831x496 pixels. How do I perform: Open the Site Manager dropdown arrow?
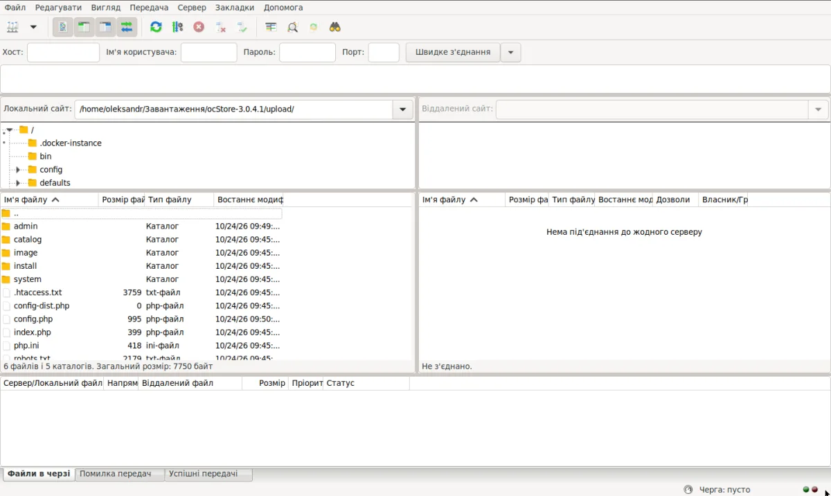click(x=33, y=27)
